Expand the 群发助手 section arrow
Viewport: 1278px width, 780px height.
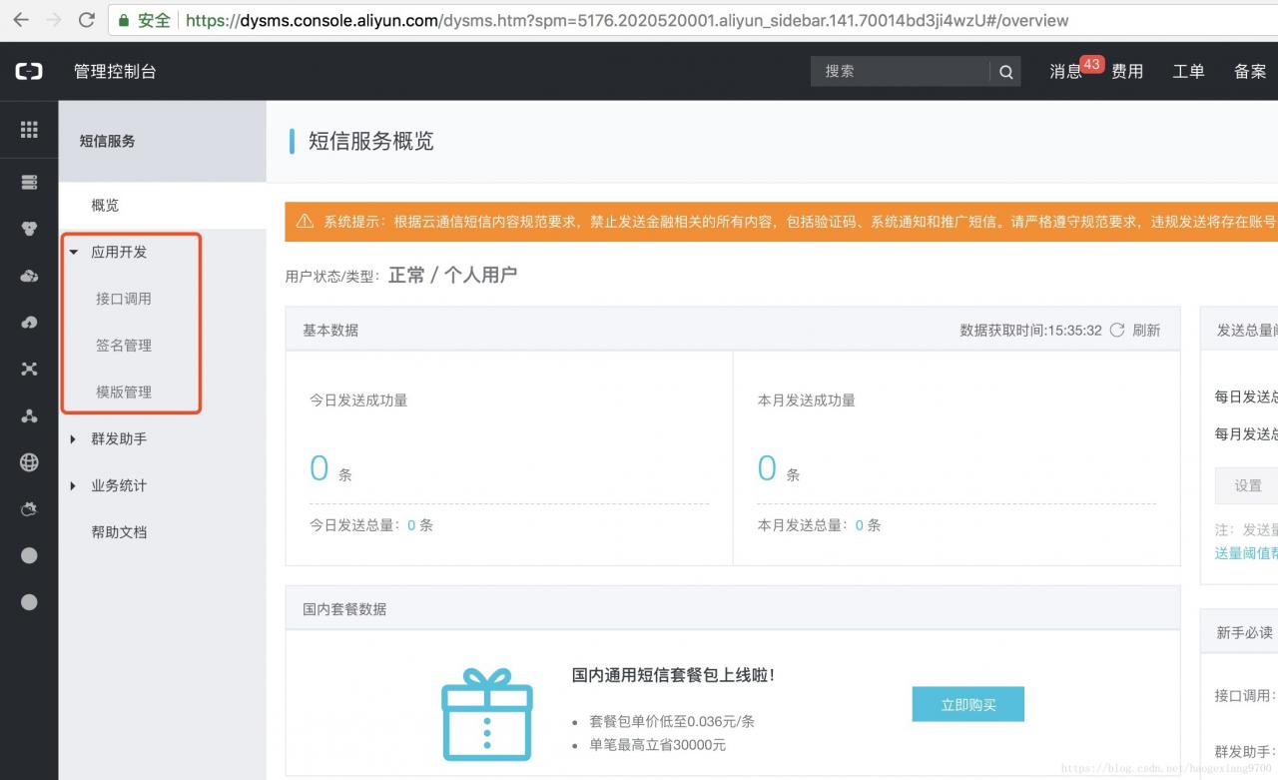73,439
